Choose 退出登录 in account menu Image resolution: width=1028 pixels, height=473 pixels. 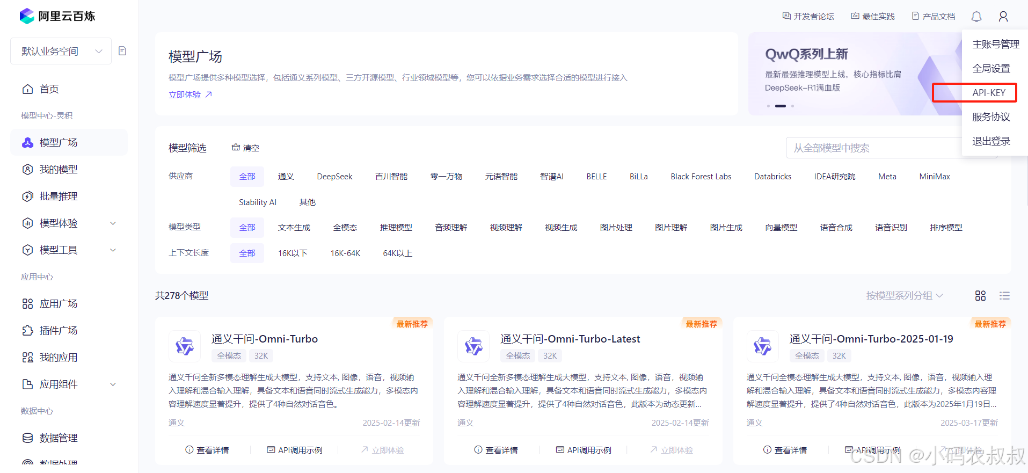(991, 141)
